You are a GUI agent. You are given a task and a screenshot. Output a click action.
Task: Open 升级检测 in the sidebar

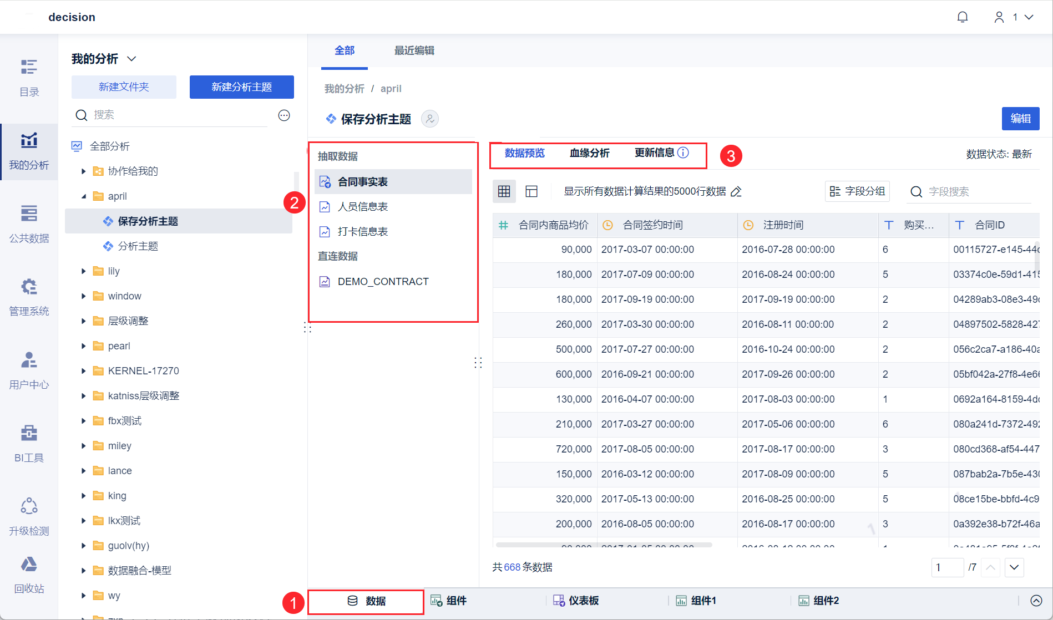click(x=29, y=517)
